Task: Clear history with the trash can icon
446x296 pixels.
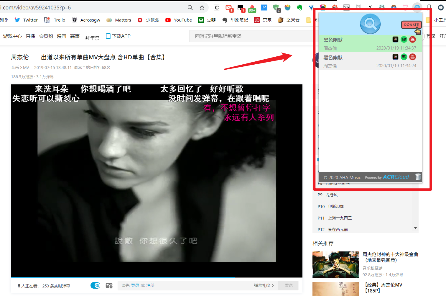Action: [418, 177]
